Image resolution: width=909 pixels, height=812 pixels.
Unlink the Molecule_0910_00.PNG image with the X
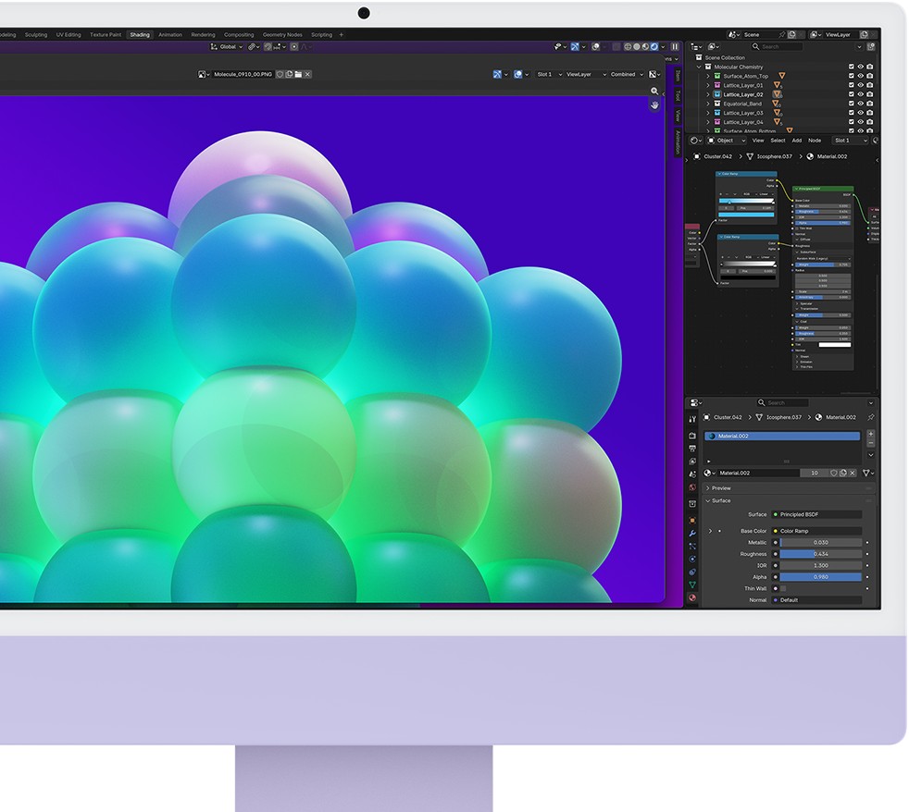tap(308, 74)
